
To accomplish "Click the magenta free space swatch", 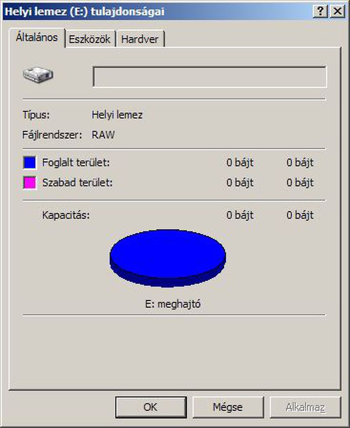I will click(30, 183).
